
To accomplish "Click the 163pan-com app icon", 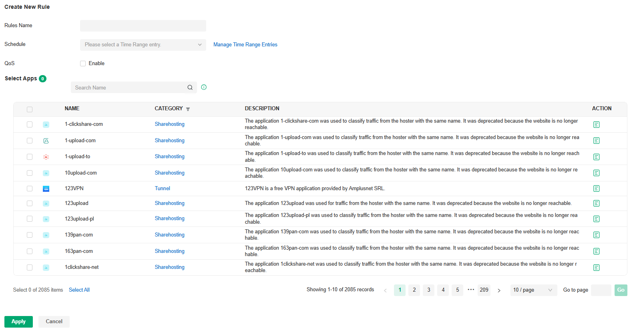I will click(x=46, y=251).
